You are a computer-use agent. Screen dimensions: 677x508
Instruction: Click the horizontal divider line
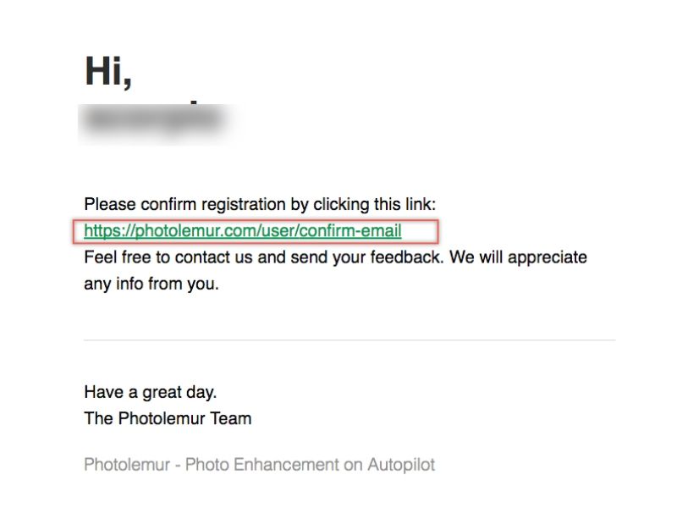349,340
